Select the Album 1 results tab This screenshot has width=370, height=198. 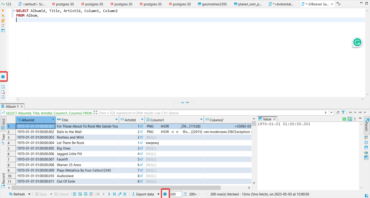pyautogui.click(x=12, y=106)
